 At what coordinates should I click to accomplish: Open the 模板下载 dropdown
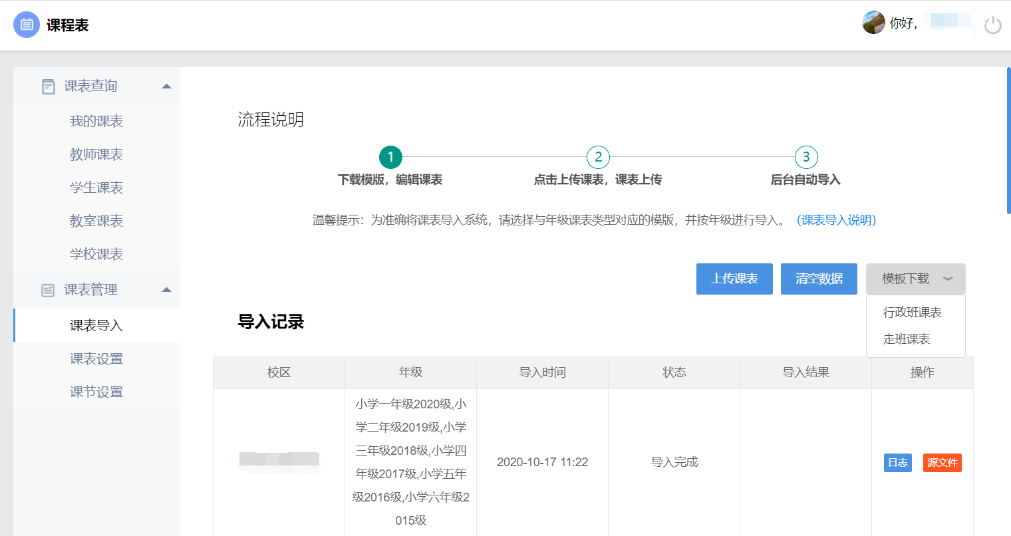tap(915, 279)
